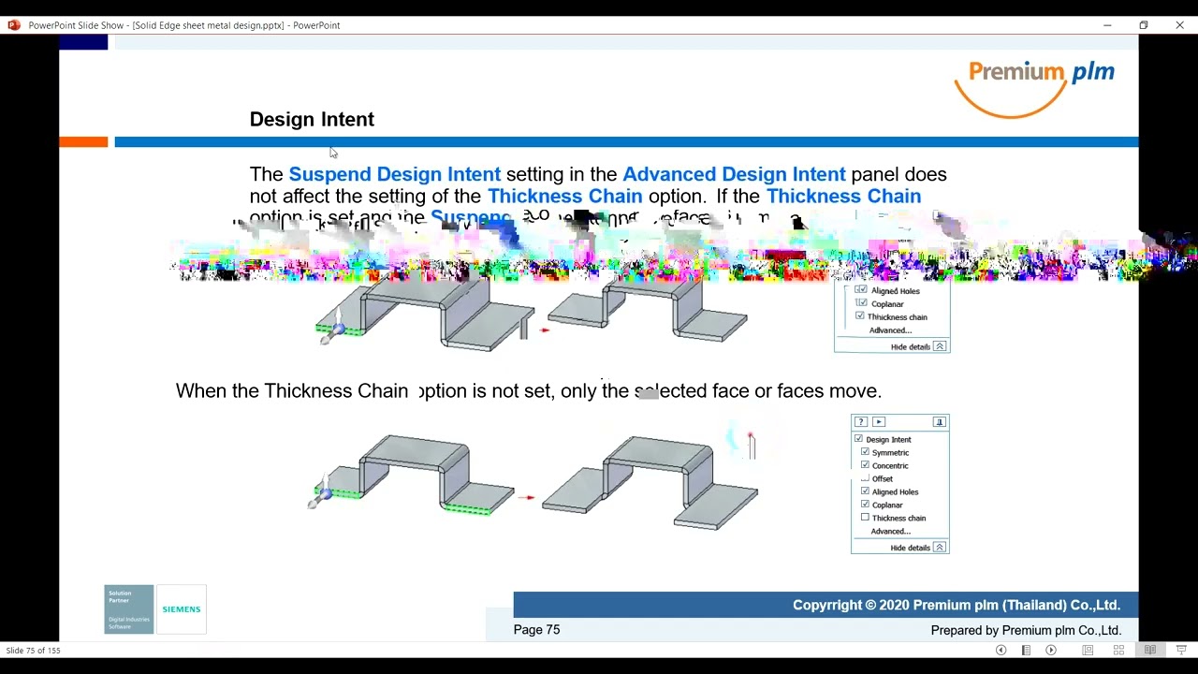The height and width of the screenshot is (674, 1198).
Task: Collapse upper panel with double-chevron button
Action: coord(940,346)
